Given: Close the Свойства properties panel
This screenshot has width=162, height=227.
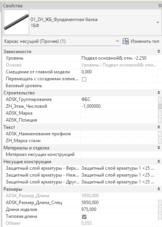Looking at the screenshot, I should (160, 6).
